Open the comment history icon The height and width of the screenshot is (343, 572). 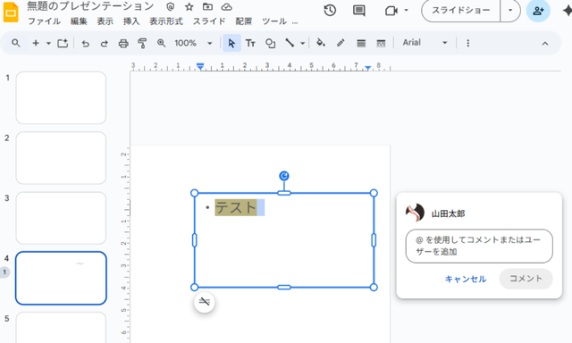359,11
